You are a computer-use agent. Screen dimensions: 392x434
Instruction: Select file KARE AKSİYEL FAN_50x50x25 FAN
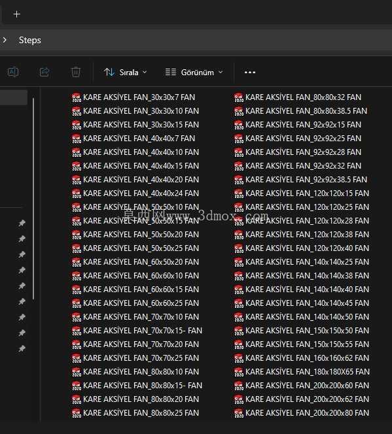point(135,248)
